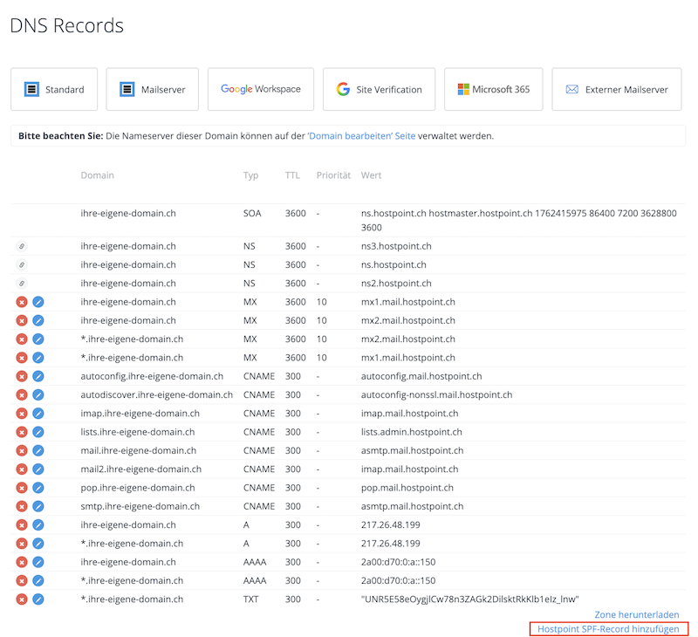
Task: Click the Typ column header
Action: coord(250,175)
